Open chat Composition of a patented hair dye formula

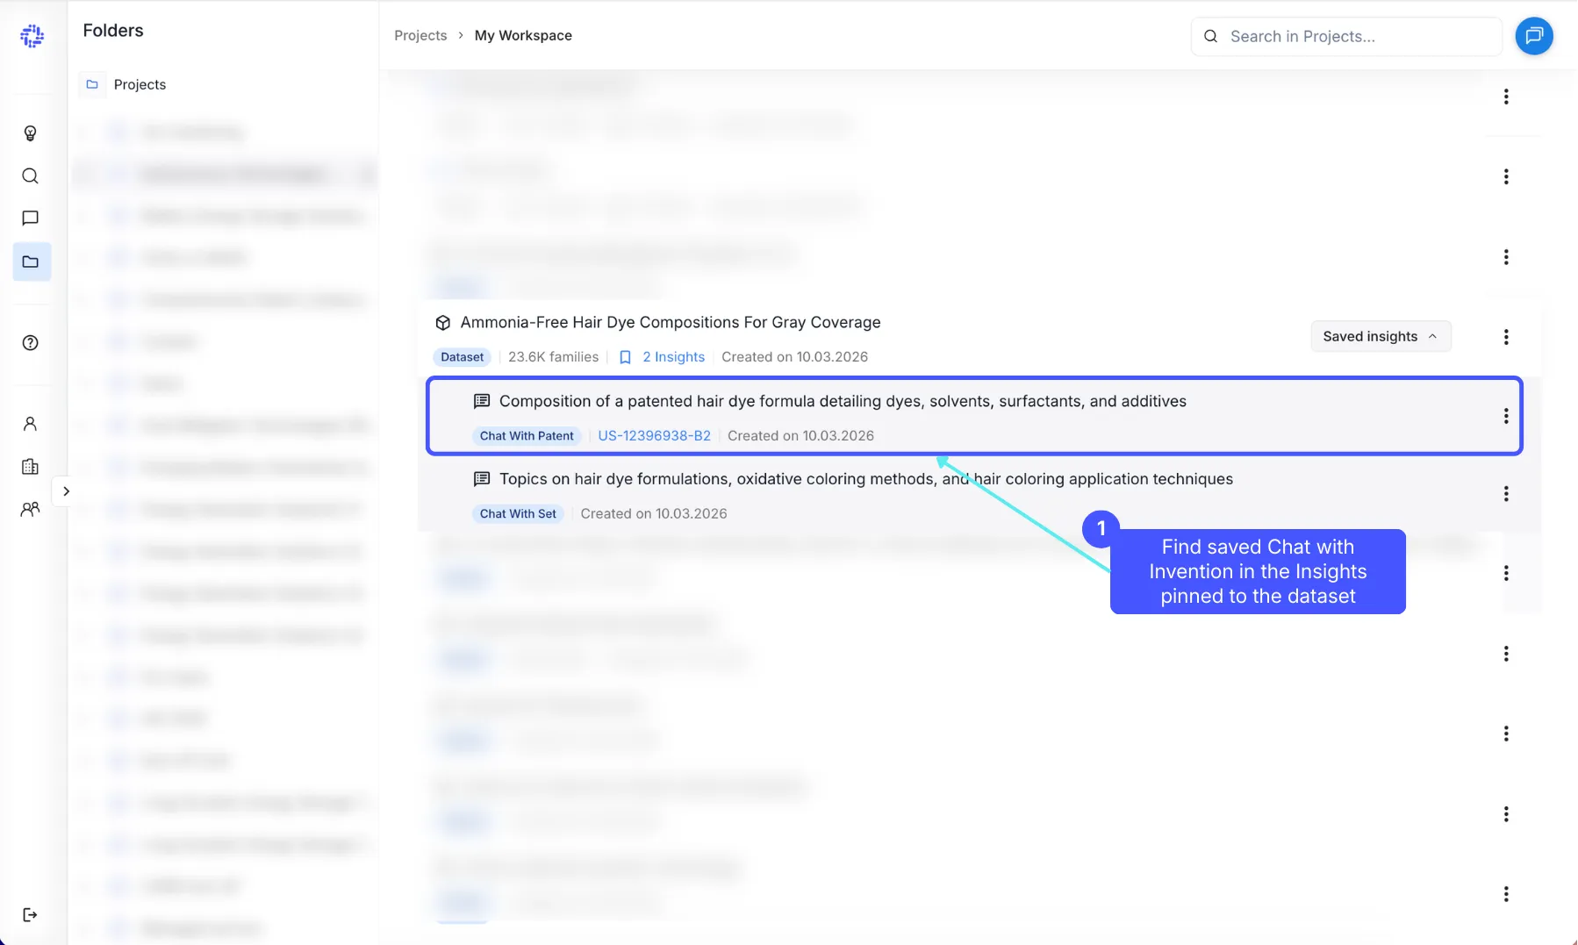pyautogui.click(x=843, y=401)
